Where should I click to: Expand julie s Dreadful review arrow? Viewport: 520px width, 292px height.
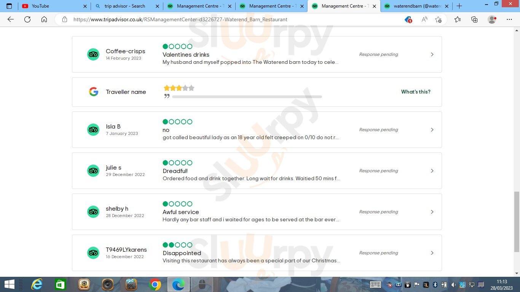pos(432,171)
